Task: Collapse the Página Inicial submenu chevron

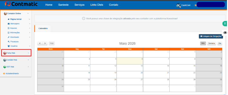Action: 29,19
